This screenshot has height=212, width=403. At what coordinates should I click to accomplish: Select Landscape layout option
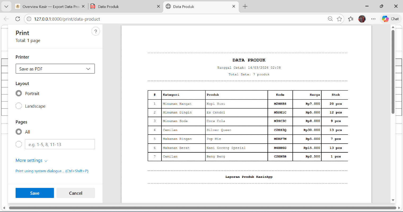tap(19, 106)
